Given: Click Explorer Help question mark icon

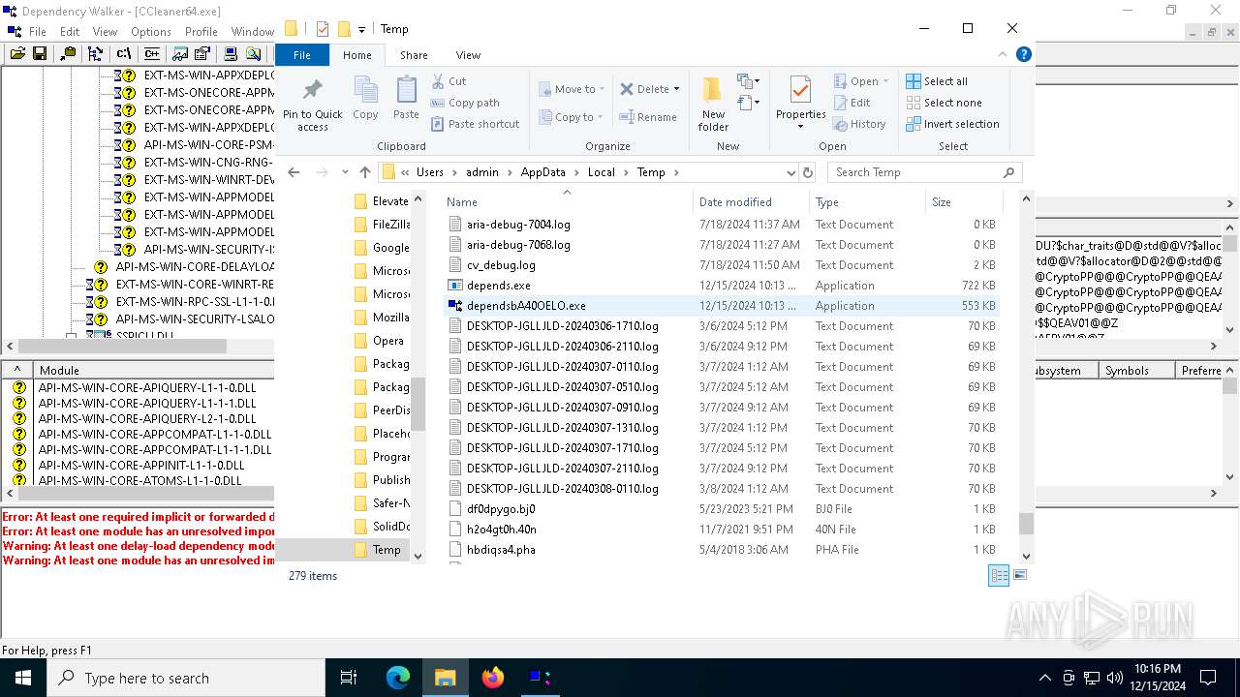Looking at the screenshot, I should tap(1023, 55).
